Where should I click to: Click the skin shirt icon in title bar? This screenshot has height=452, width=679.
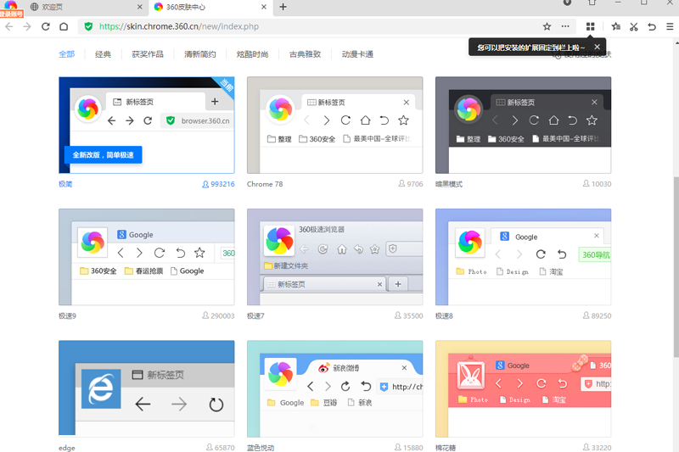592,3
